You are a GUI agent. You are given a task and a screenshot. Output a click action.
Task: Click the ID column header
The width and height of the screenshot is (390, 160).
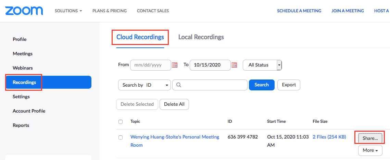[x=229, y=121]
